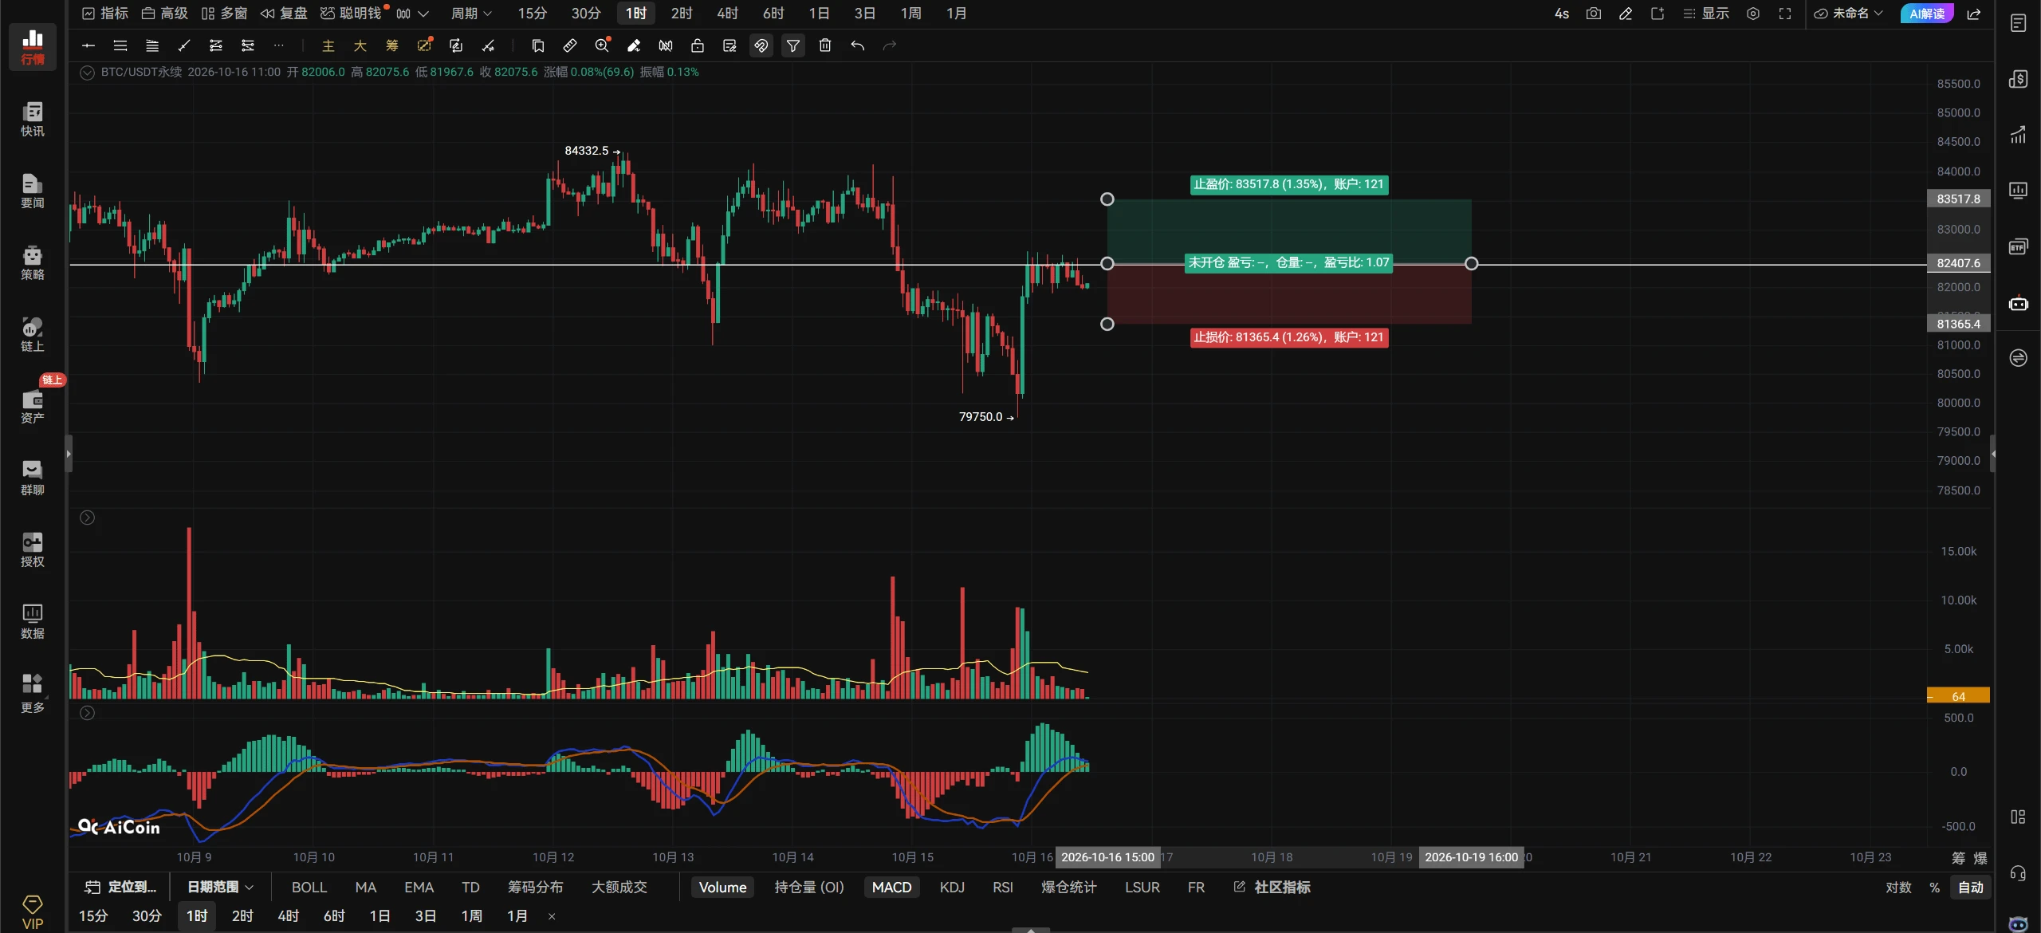Viewport: 2041px width, 933px height.
Task: Take a chart screenshot with camera icon
Action: coord(1594,14)
